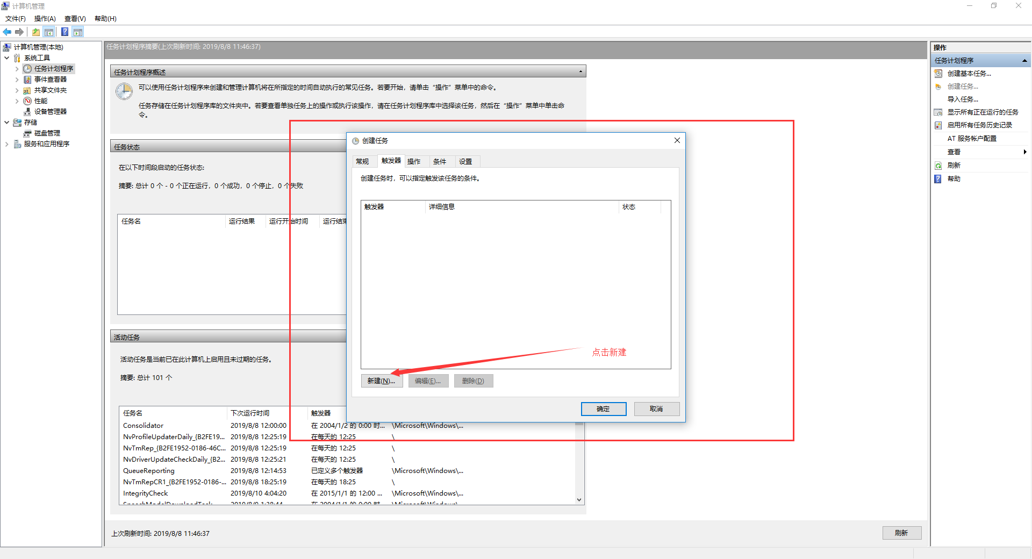The height and width of the screenshot is (559, 1032).
Task: Collapse the 存储 tree node
Action: 6,123
